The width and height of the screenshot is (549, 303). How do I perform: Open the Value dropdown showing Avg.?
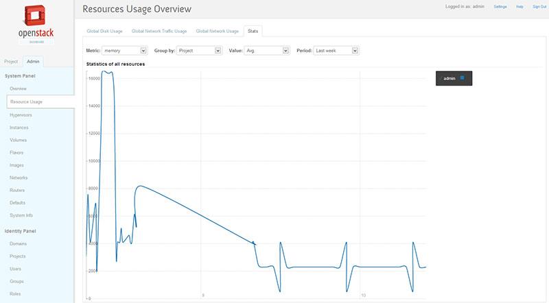267,51
